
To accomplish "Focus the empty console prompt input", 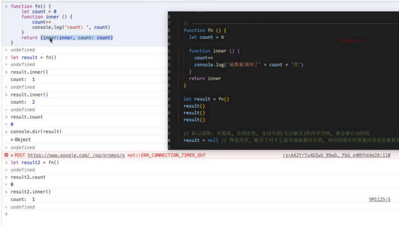I will coord(203,214).
